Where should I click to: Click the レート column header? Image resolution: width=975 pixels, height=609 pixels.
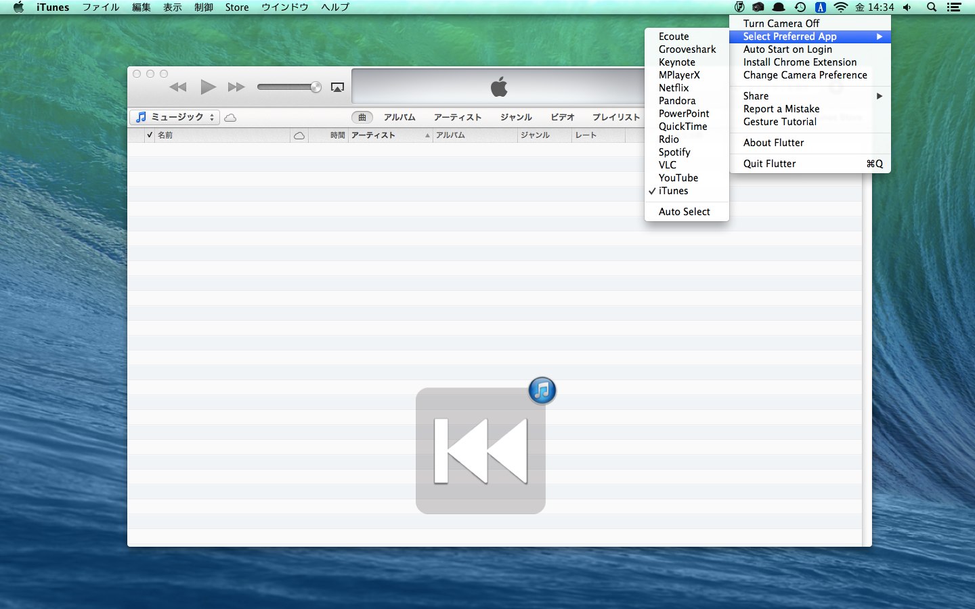click(x=598, y=135)
